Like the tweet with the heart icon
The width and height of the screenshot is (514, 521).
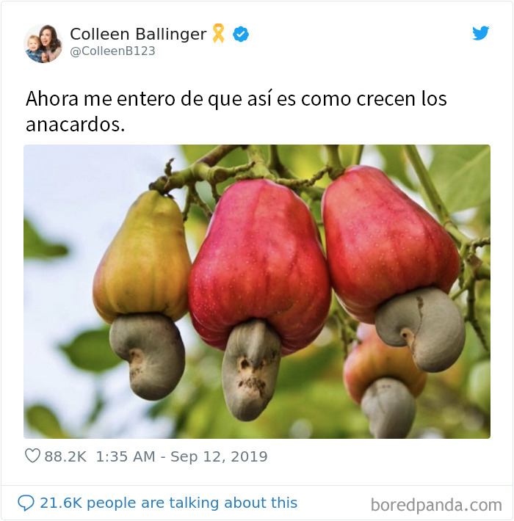tap(32, 456)
